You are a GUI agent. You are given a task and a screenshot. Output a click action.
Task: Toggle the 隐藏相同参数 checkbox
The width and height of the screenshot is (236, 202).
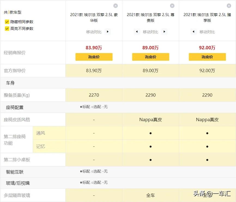coord(7,21)
